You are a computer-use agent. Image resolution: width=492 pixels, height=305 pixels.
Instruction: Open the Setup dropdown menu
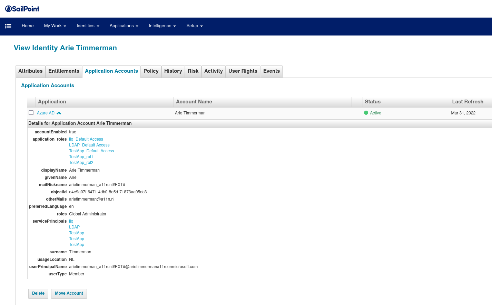[195, 26]
